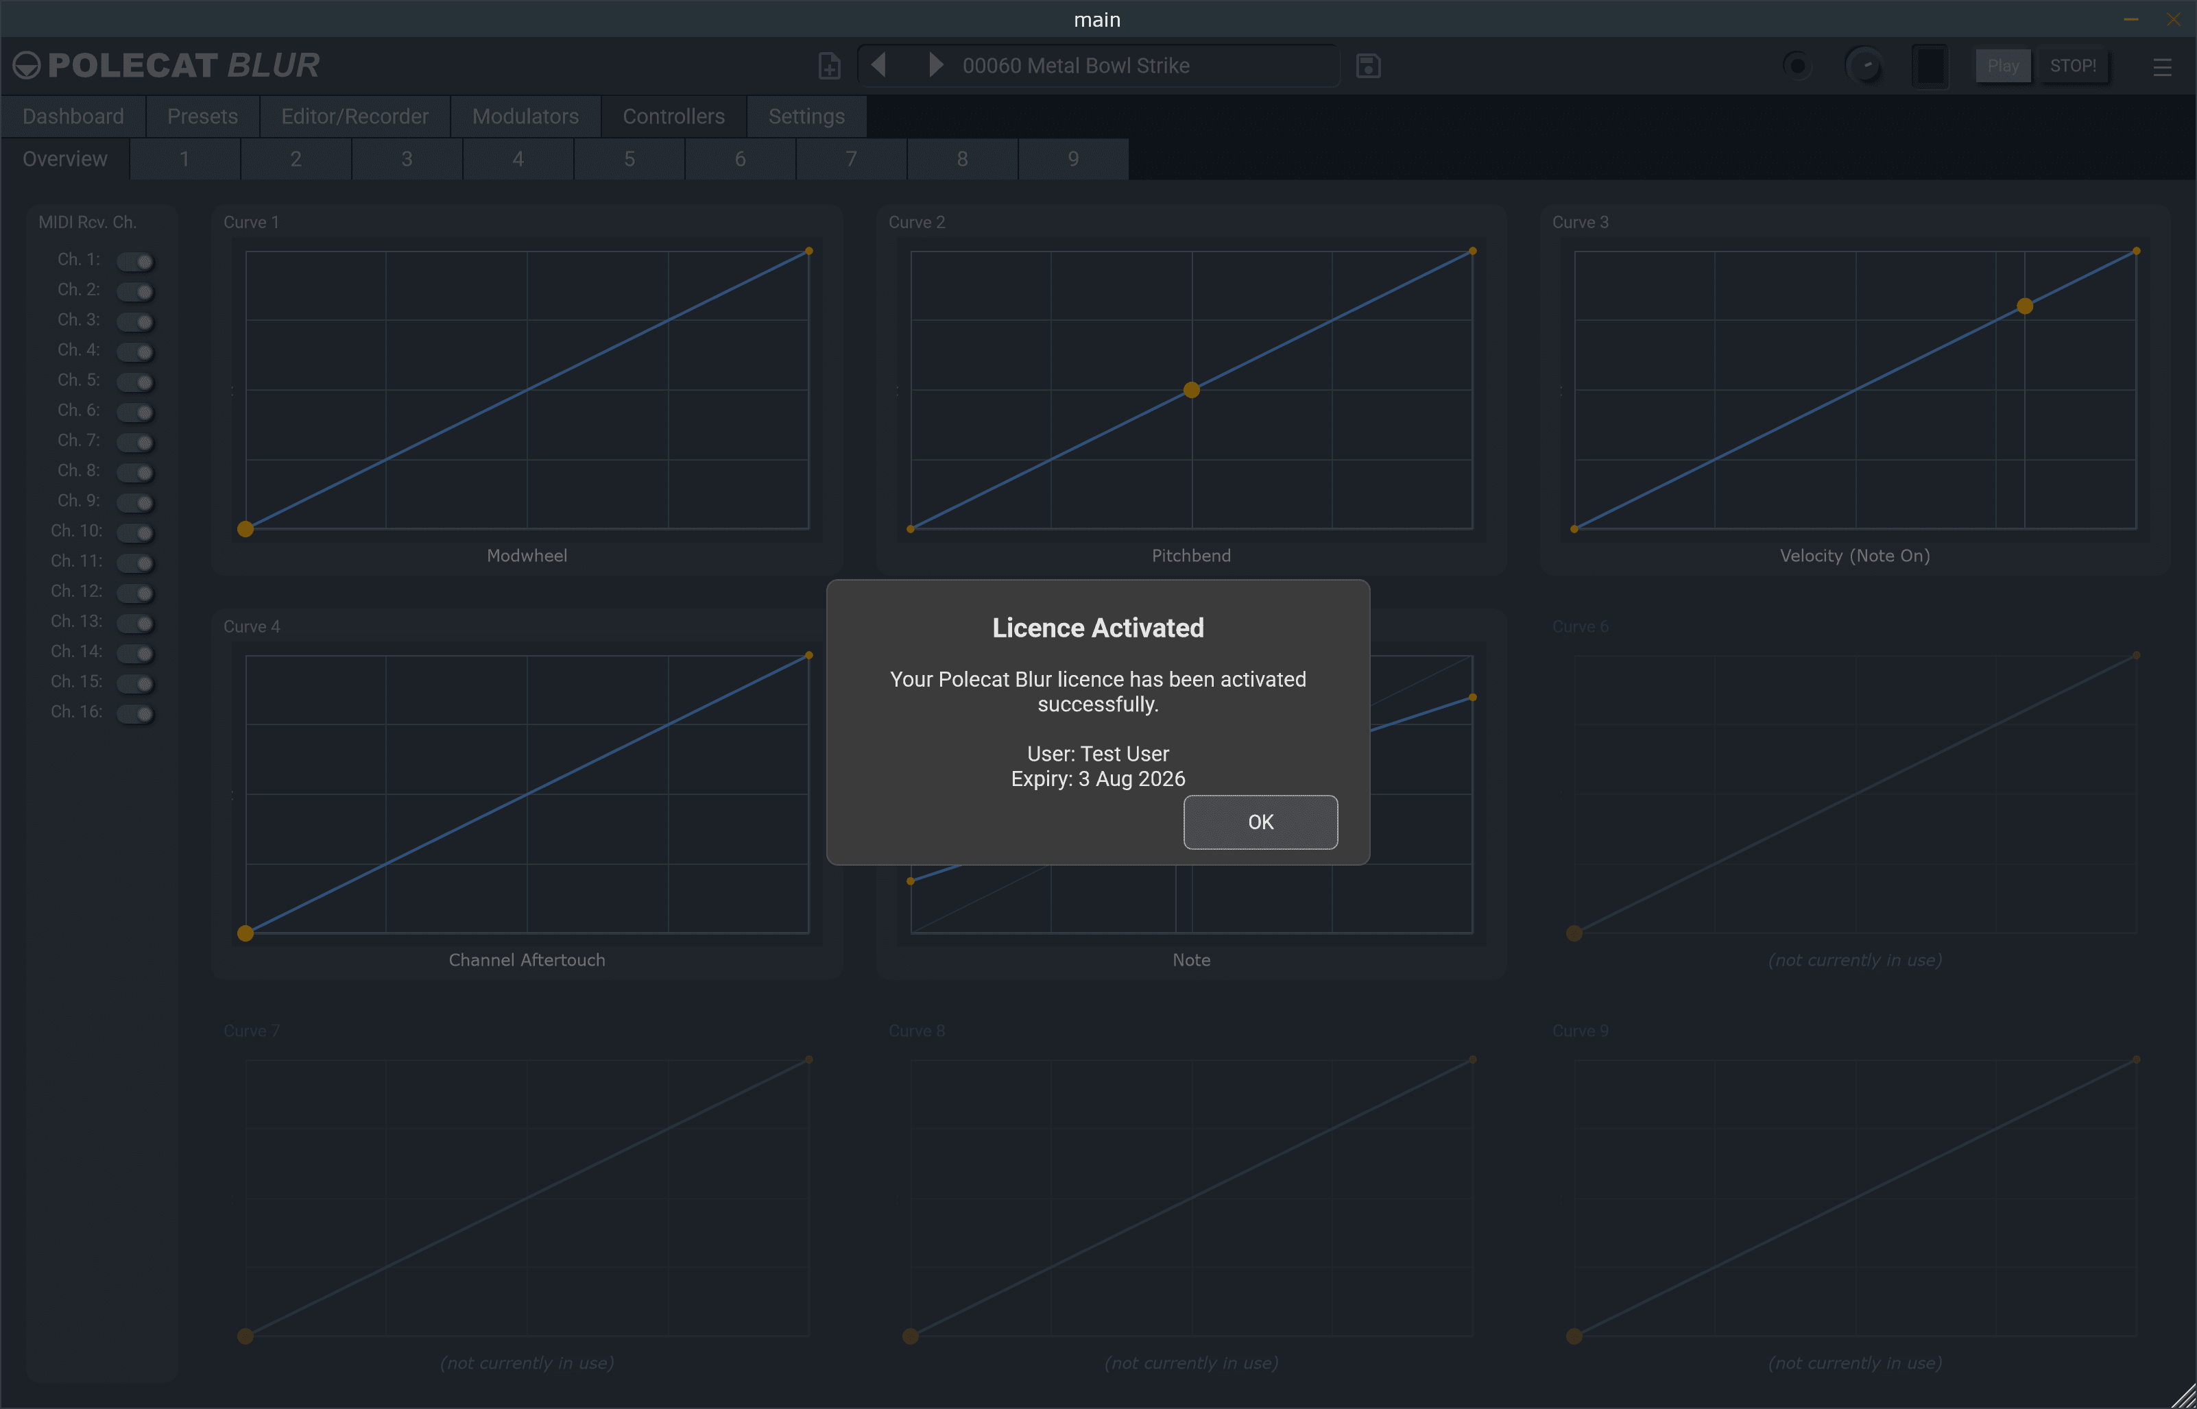
Task: Click the preset name field 00060 Metal Bowl Strike
Action: click(1098, 66)
